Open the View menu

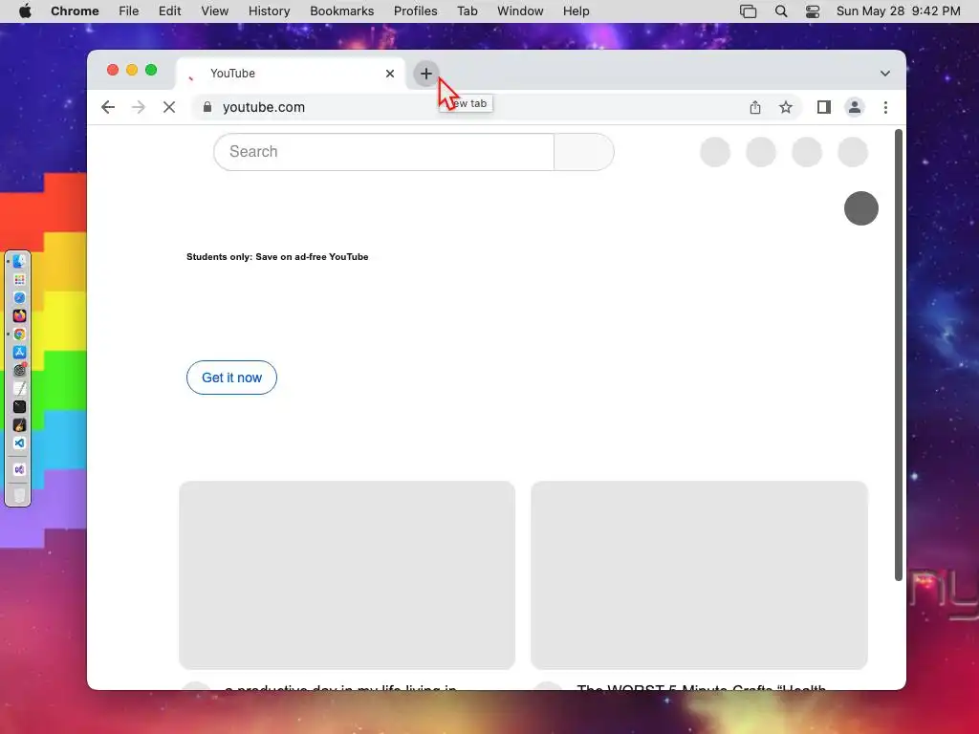click(x=214, y=11)
